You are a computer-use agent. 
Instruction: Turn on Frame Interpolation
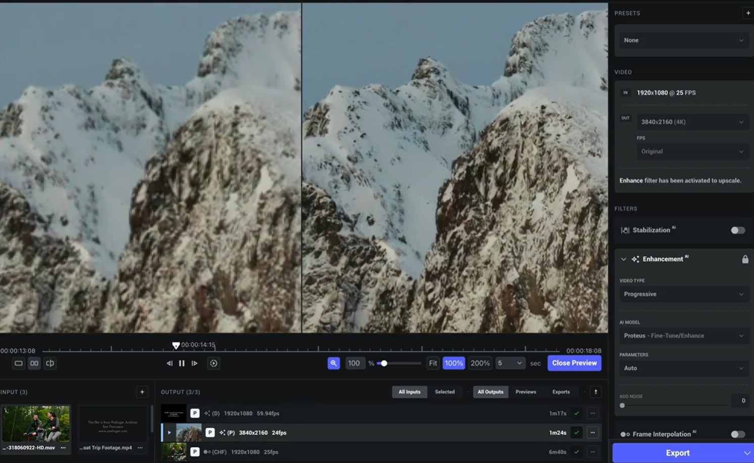[x=737, y=434]
